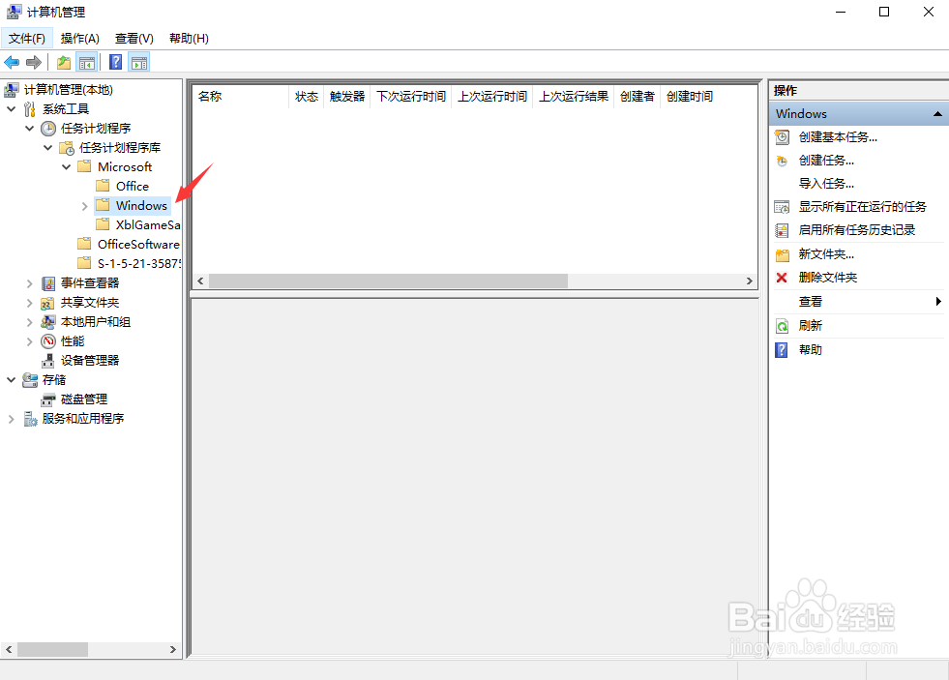Click the 任务计划程序 clock icon
The height and width of the screenshot is (680, 949).
(48, 129)
